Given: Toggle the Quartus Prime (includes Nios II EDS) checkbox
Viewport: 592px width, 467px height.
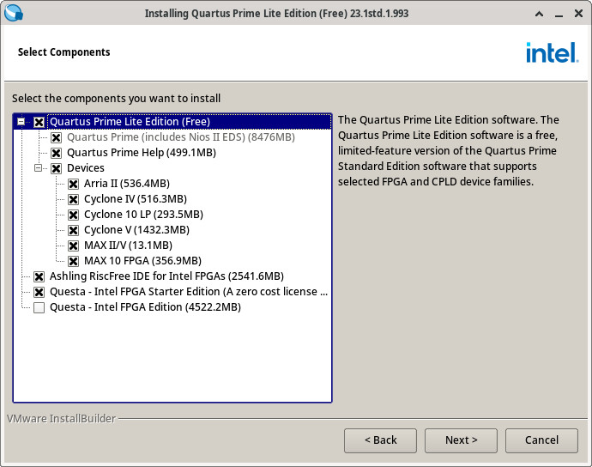Looking at the screenshot, I should (57, 137).
